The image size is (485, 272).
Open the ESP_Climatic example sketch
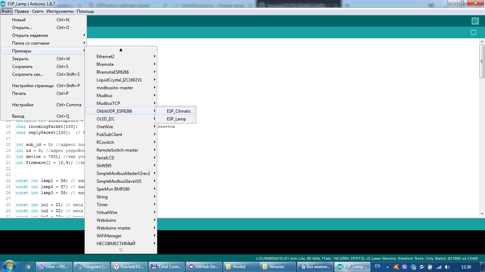(x=176, y=111)
